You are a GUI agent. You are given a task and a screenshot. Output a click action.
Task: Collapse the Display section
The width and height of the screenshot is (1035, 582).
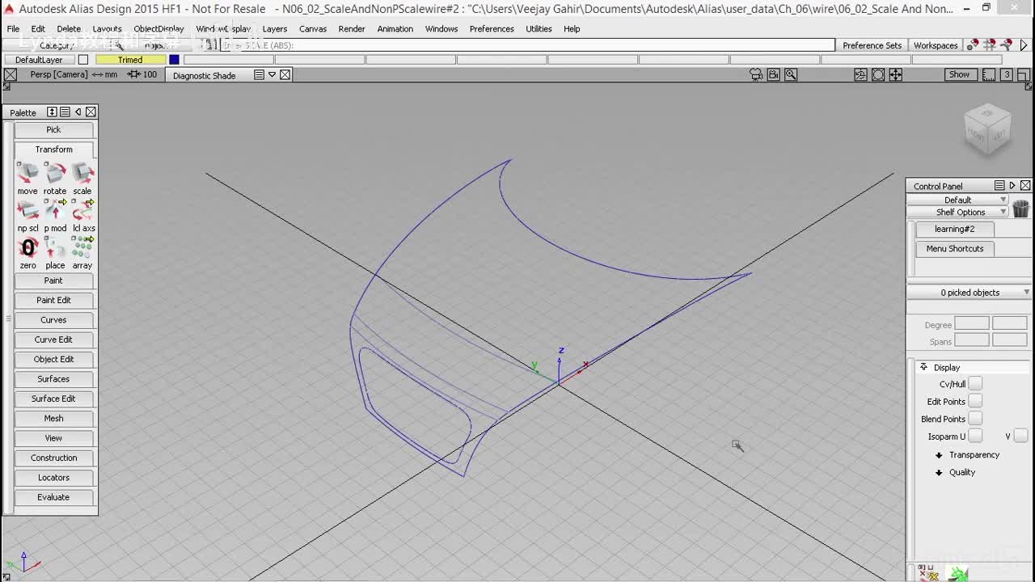coord(924,367)
